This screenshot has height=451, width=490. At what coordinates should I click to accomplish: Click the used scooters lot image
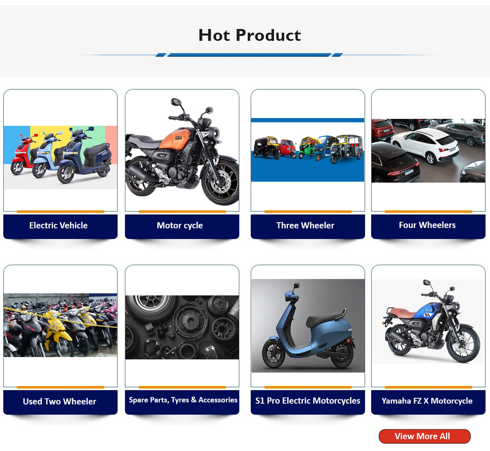(x=60, y=325)
